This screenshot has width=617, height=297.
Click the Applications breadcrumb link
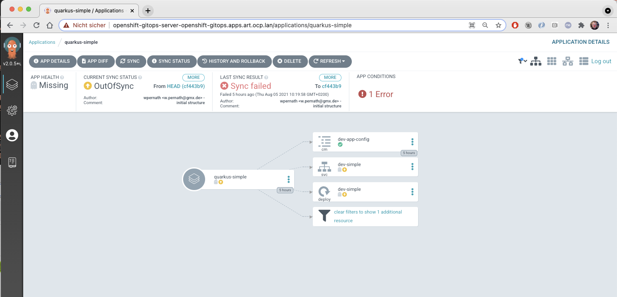click(42, 42)
